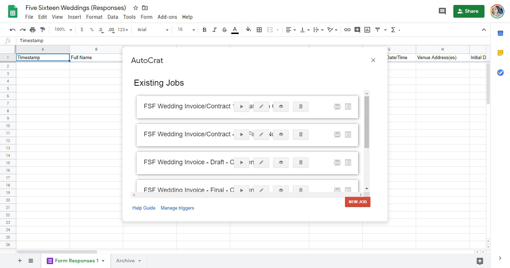The image size is (510, 268).
Task: Click the Add Sheet plus button
Action: [20, 261]
